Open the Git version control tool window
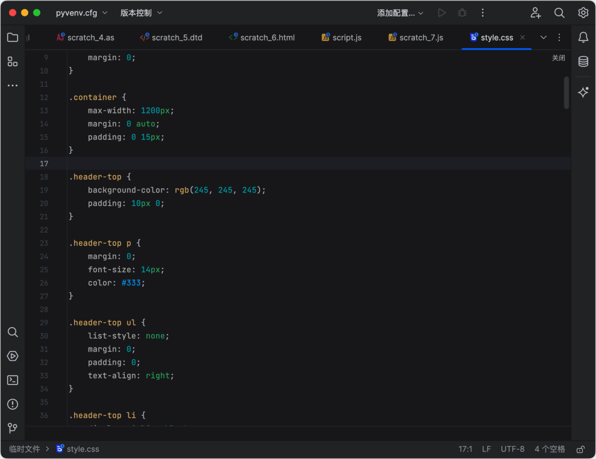Screen dimensions: 596x459 [x=12, y=428]
